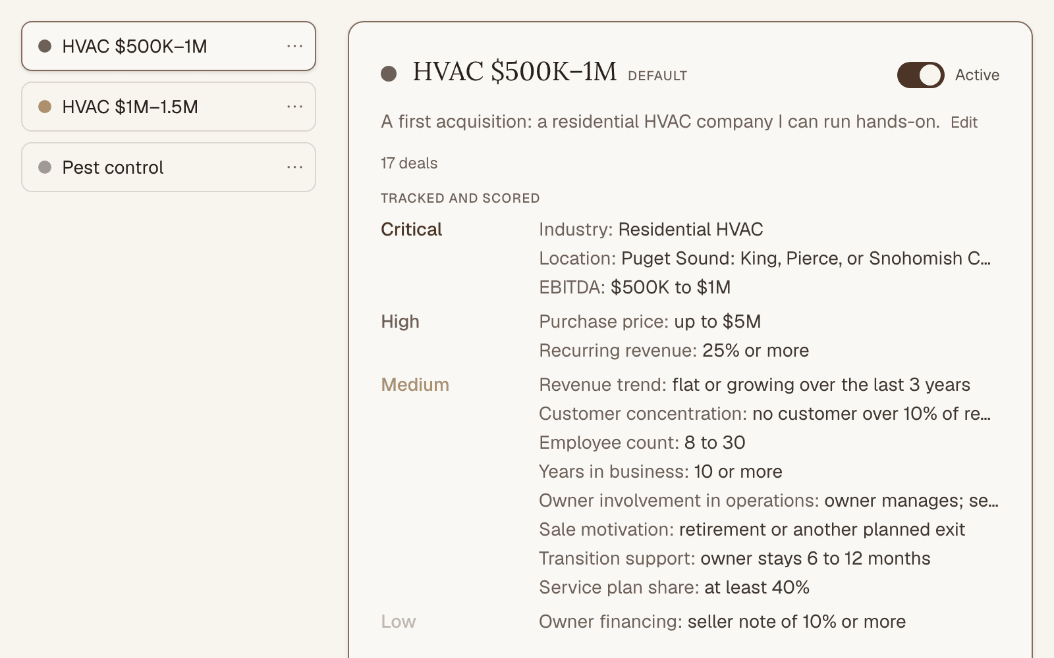Click the Owner involvement in operations row
The width and height of the screenshot is (1054, 658).
pos(769,501)
